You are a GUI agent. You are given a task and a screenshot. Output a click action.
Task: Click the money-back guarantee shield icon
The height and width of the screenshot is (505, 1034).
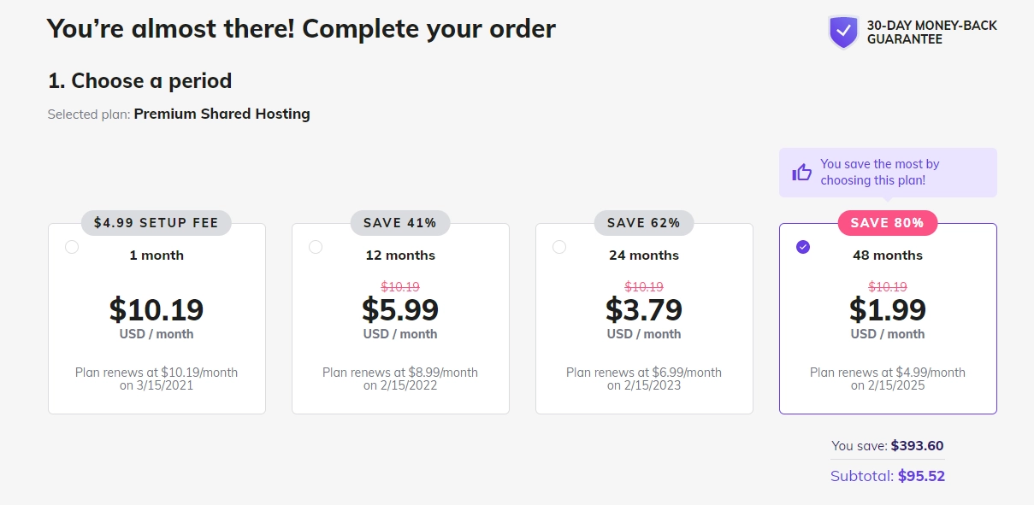tap(843, 32)
